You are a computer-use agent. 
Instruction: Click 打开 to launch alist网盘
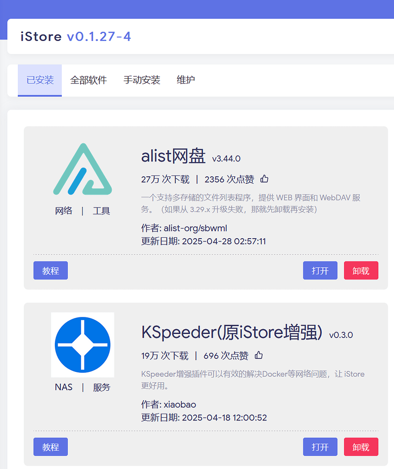point(320,270)
